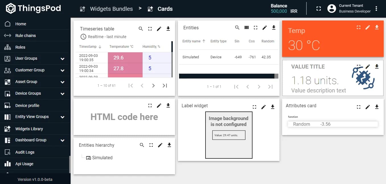The image size is (386, 184).
Task: Search in the Timeseries table widget
Action: [141, 29]
